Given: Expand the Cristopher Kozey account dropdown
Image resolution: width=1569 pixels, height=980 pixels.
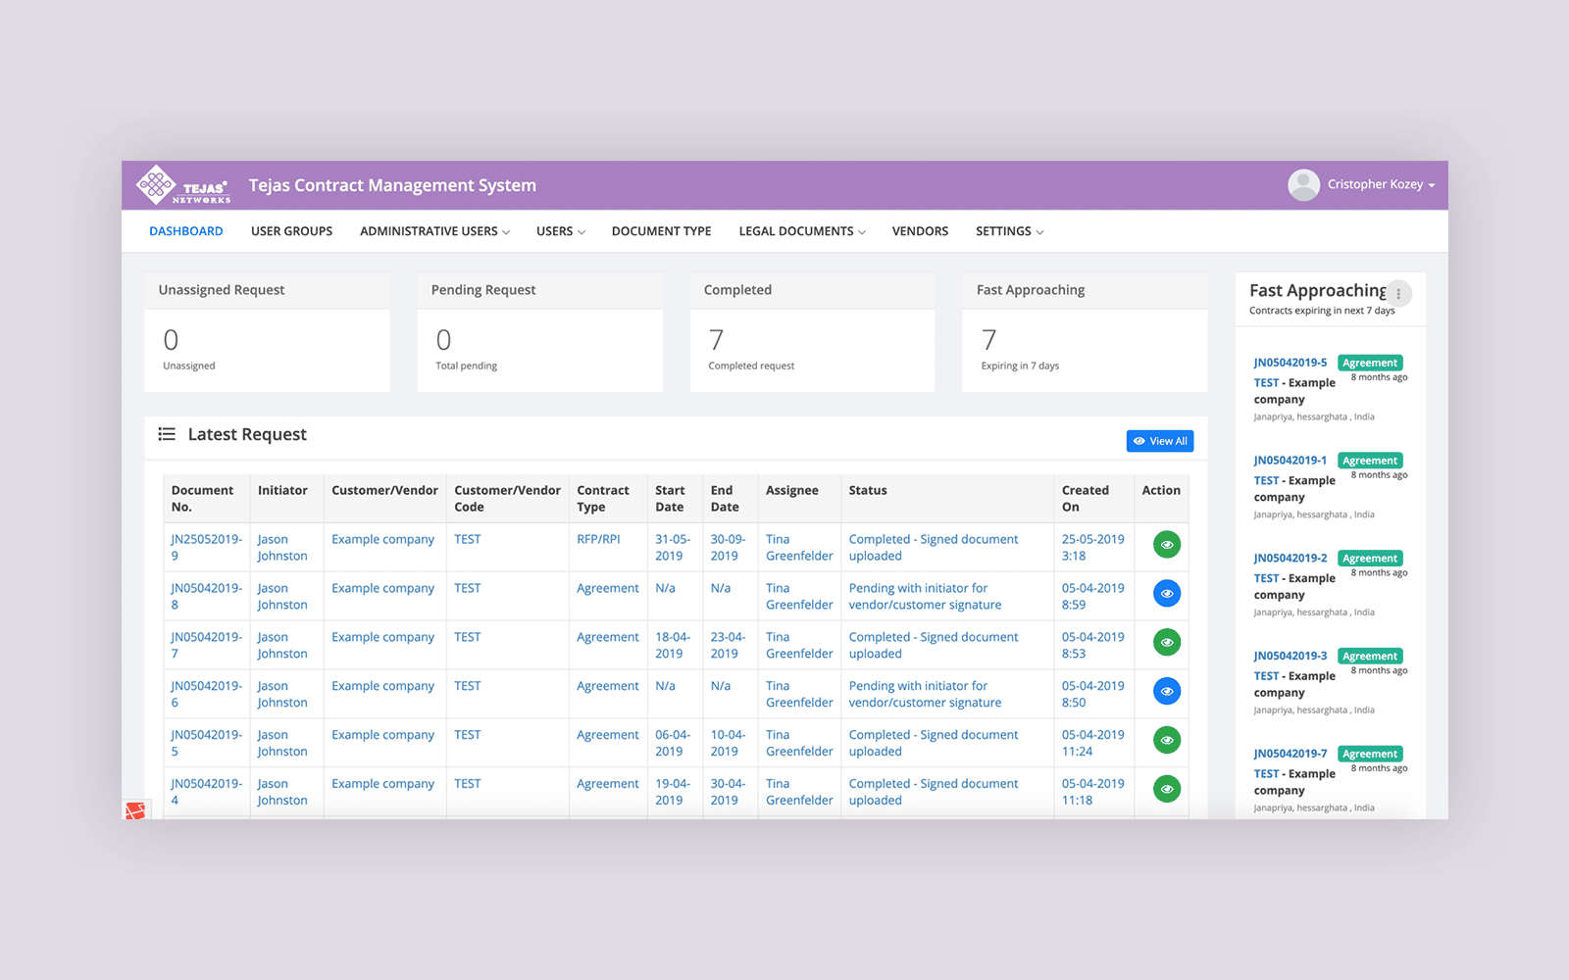Looking at the screenshot, I should 1377,184.
